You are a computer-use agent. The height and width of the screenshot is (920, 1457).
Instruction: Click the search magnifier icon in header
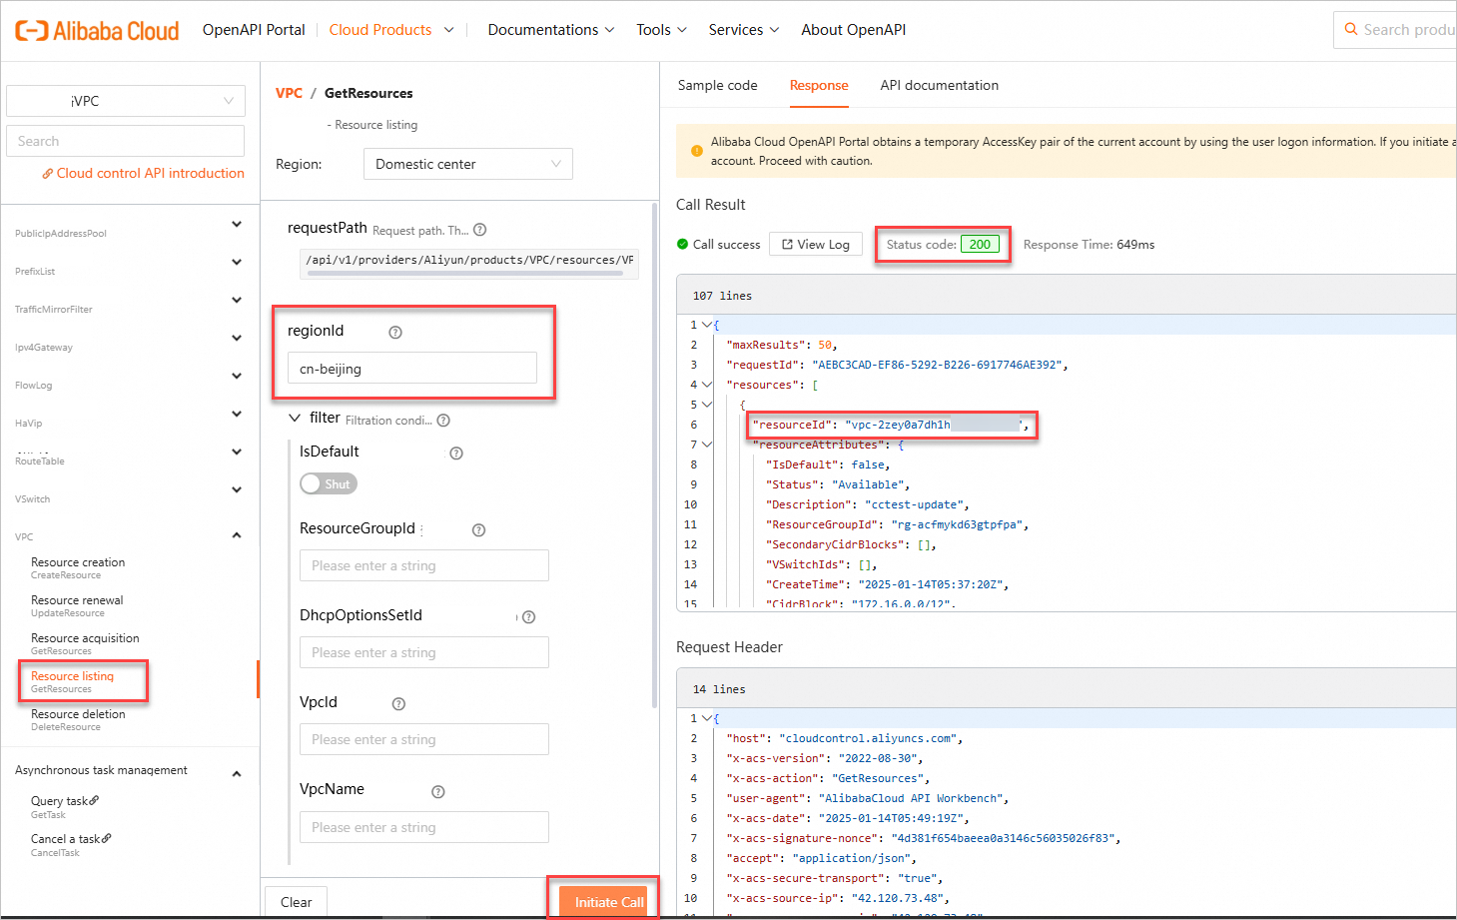(1351, 30)
